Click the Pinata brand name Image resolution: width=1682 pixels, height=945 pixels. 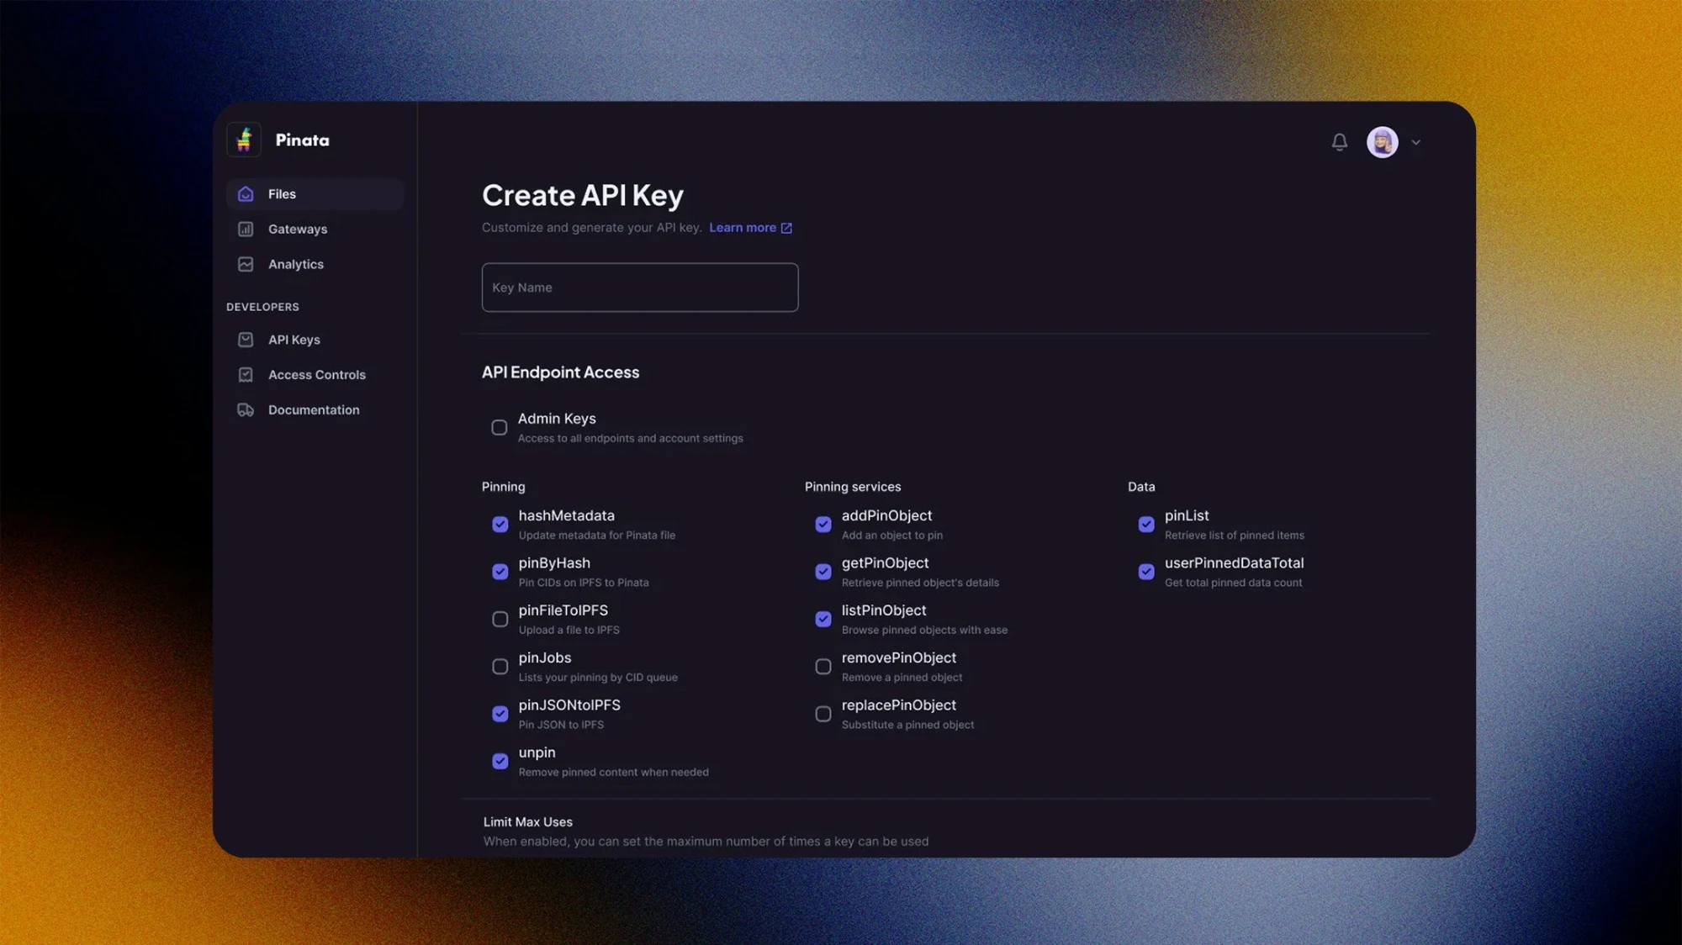point(303,140)
